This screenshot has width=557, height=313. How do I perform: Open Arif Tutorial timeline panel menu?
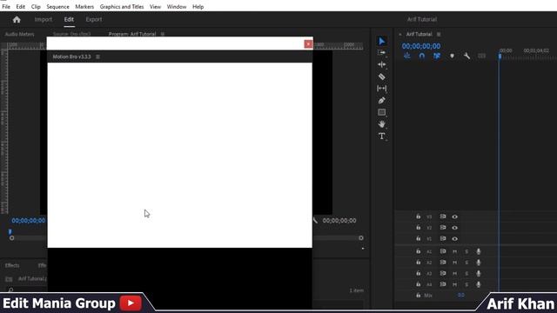(x=439, y=35)
